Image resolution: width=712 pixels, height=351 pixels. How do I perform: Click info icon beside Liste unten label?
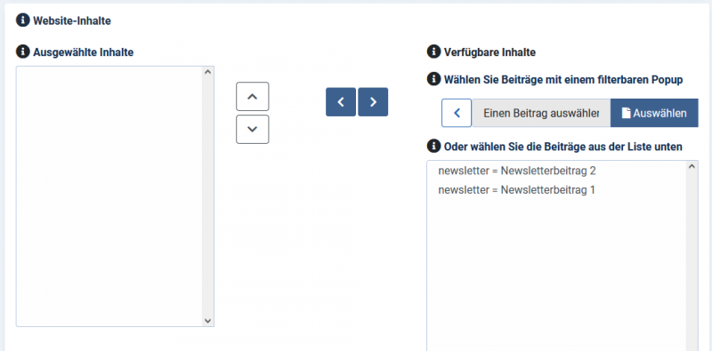[434, 146]
